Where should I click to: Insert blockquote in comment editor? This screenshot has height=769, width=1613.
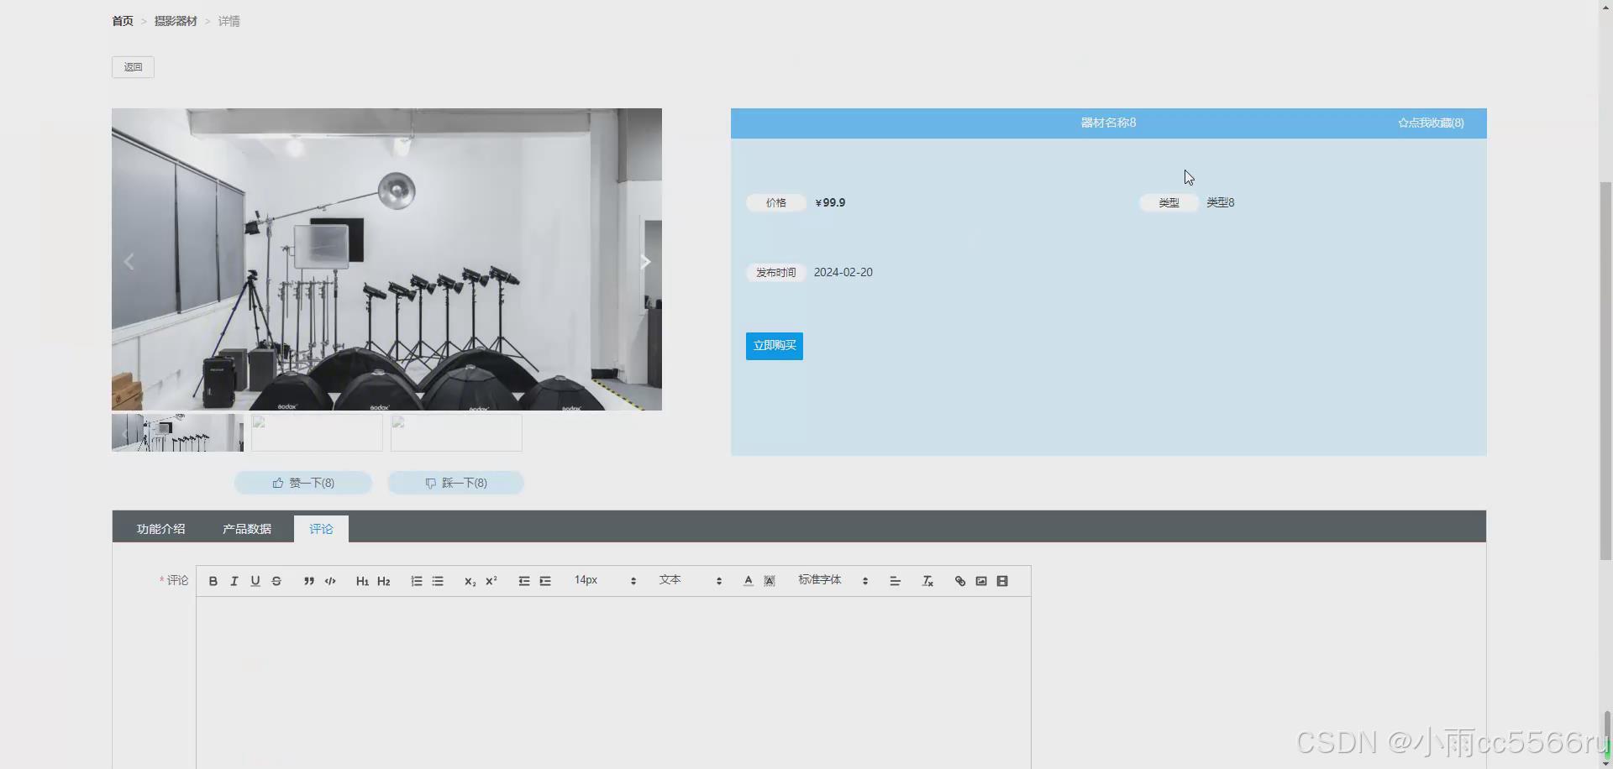pyautogui.click(x=309, y=581)
